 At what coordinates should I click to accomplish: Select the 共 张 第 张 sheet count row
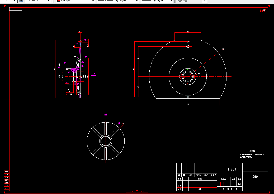pos(230,189)
